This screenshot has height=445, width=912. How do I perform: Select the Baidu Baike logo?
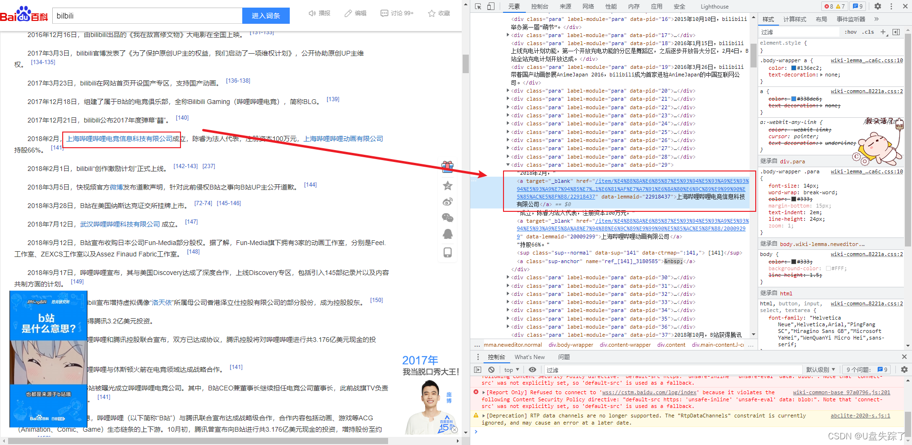[24, 14]
